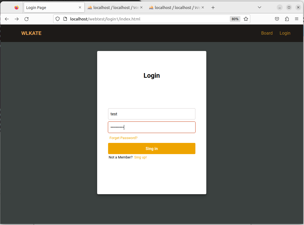The width and height of the screenshot is (304, 225).
Task: Open the Login navigation link
Action: point(285,33)
